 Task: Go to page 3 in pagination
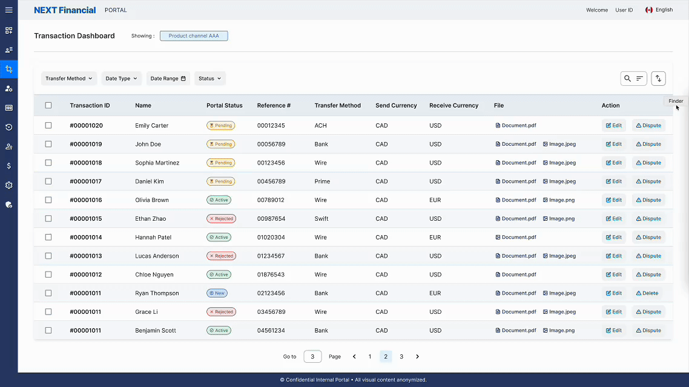[401, 357]
